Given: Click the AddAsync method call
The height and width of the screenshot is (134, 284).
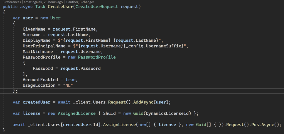Looking at the screenshot, I should (x=143, y=102).
